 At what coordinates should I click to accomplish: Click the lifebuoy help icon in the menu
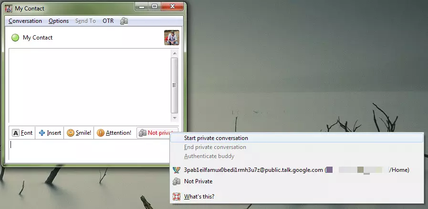pyautogui.click(x=177, y=196)
